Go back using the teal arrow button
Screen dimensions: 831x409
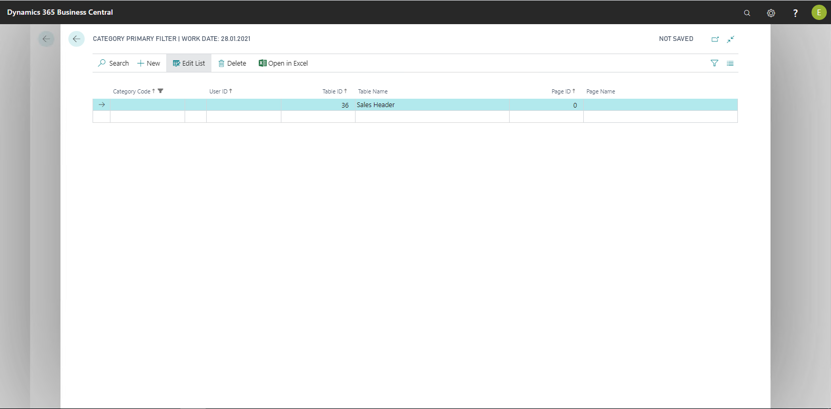[x=76, y=39]
